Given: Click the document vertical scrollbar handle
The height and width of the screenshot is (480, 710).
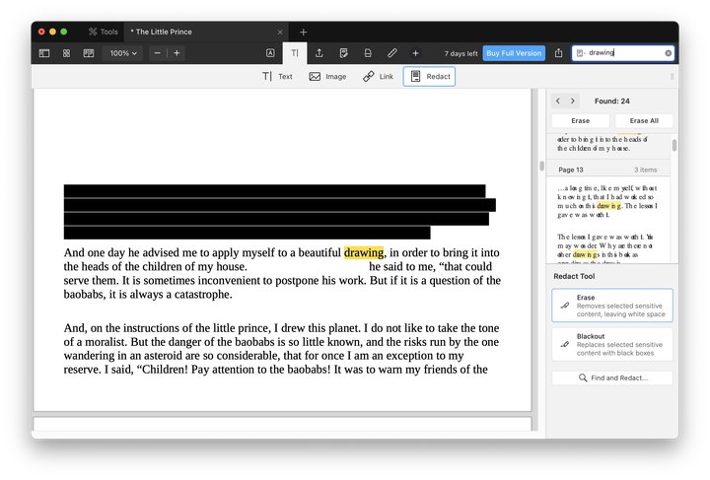Looking at the screenshot, I should [x=541, y=166].
